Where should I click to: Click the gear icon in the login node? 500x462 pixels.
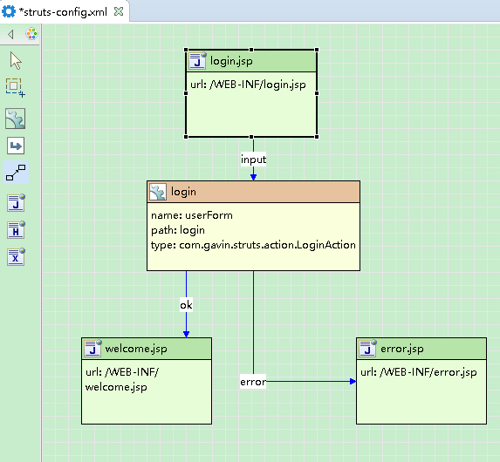(x=158, y=192)
